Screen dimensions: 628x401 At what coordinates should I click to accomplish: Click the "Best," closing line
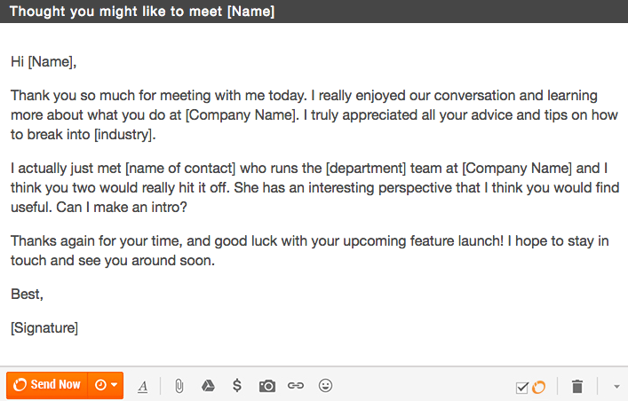[x=27, y=294]
